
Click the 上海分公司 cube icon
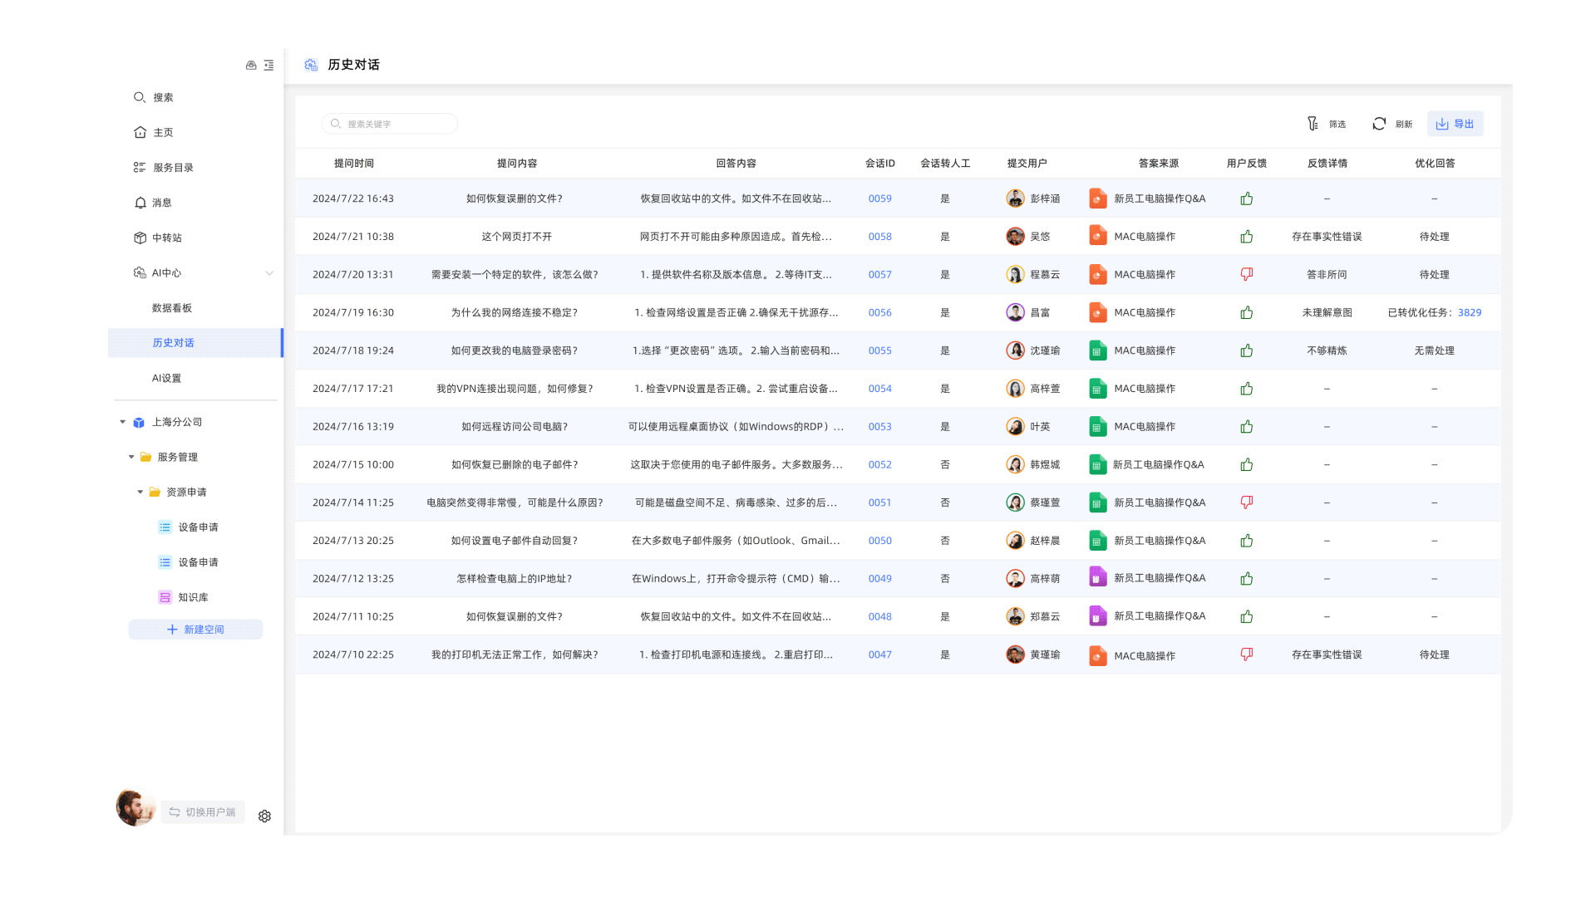140,422
